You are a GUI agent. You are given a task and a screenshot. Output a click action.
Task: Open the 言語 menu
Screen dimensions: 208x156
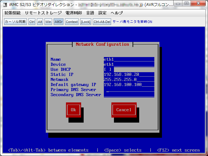[x=90, y=13]
